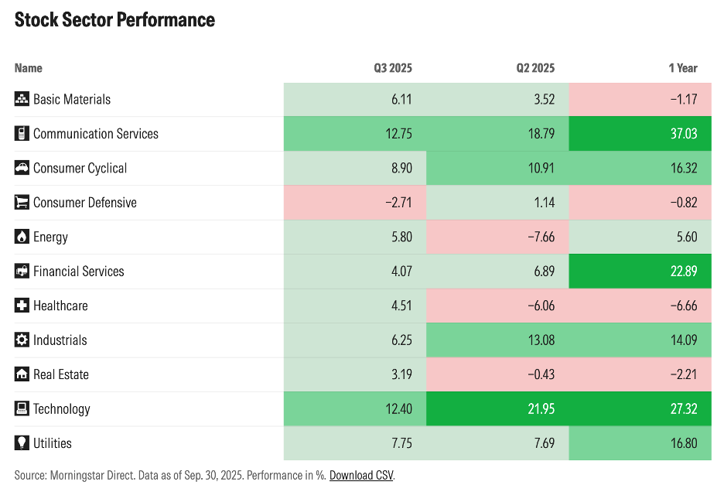The width and height of the screenshot is (724, 492).
Task: Open the Download CSV link
Action: [361, 475]
